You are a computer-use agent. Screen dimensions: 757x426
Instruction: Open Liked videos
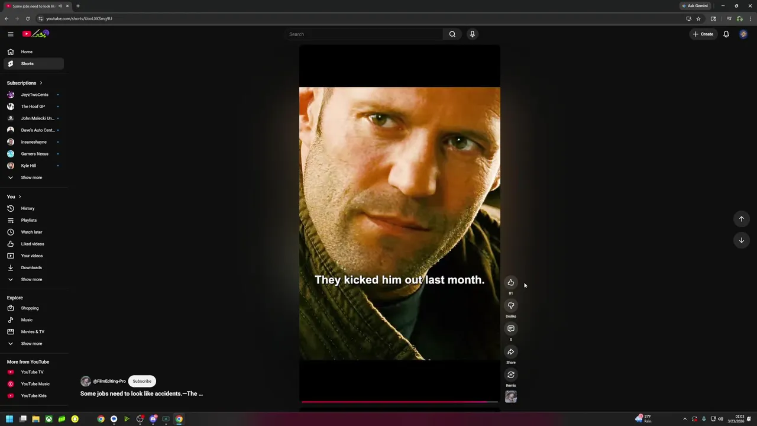point(34,244)
